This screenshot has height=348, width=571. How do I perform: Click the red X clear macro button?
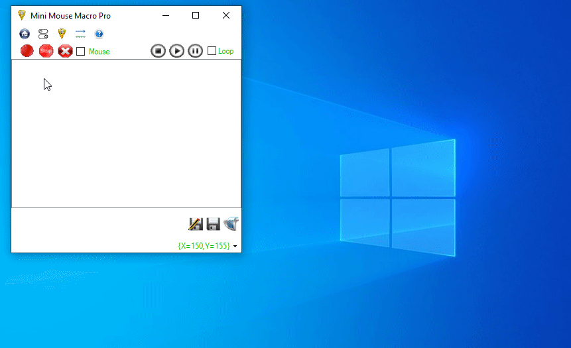(65, 51)
